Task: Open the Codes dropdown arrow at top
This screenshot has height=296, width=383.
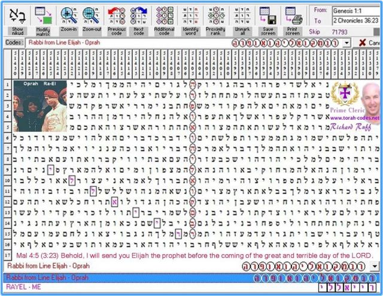Action: click(x=346, y=43)
